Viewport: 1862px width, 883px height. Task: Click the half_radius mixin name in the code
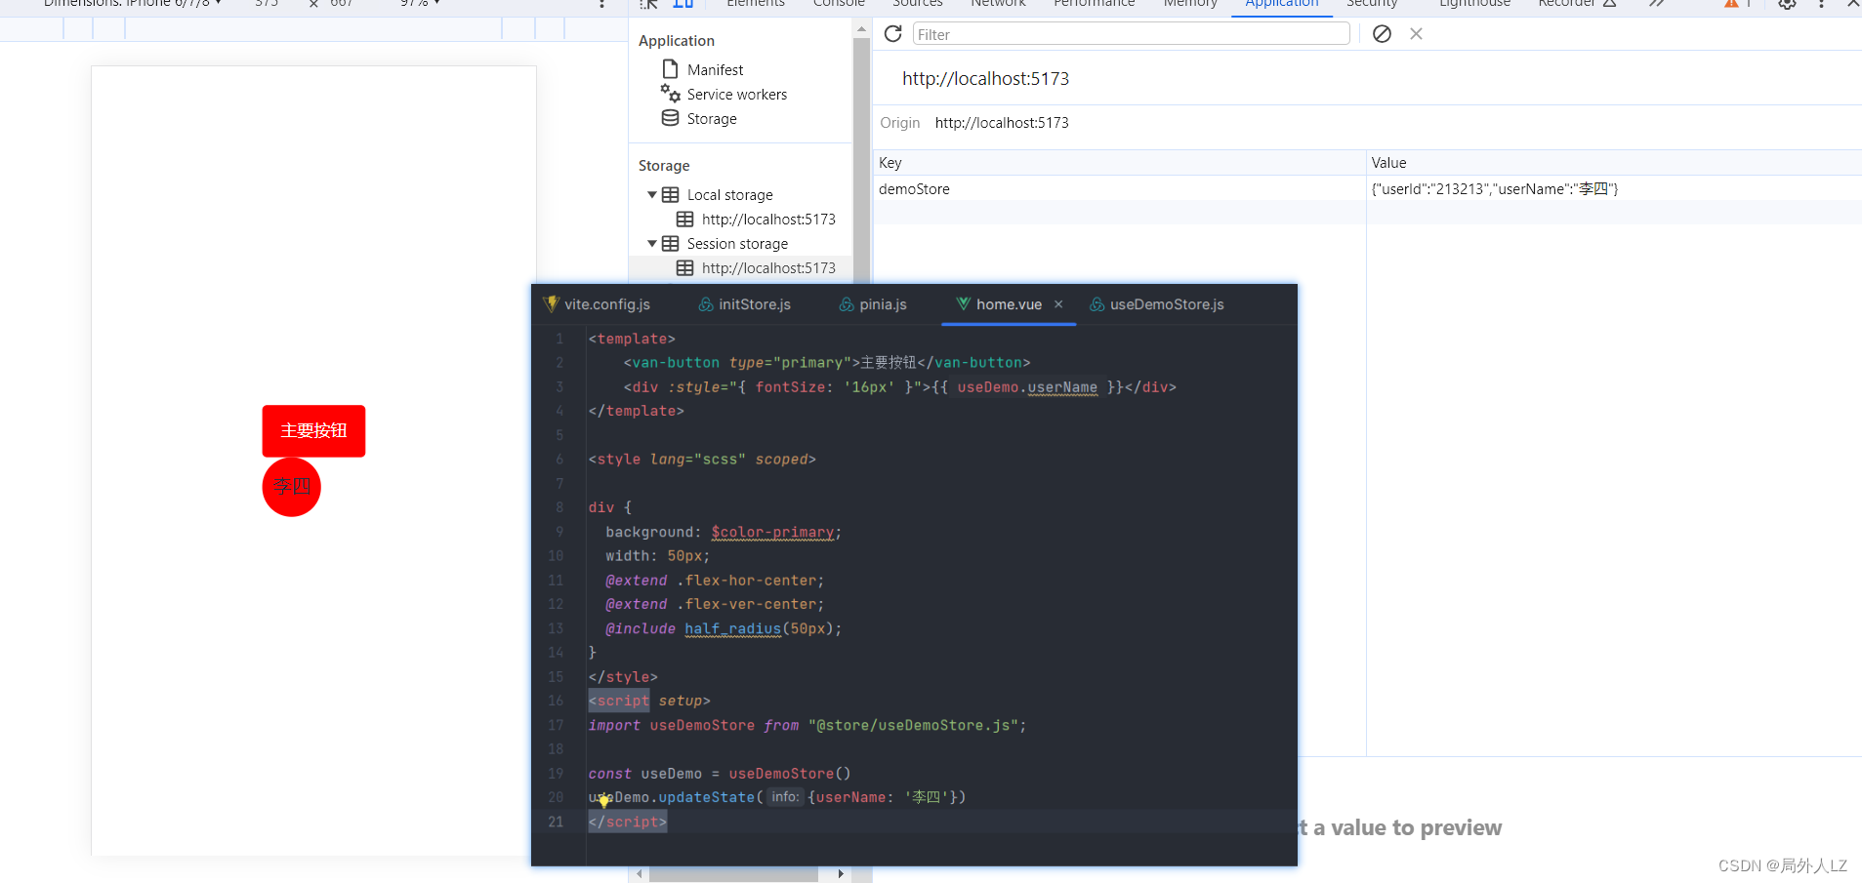coord(732,629)
